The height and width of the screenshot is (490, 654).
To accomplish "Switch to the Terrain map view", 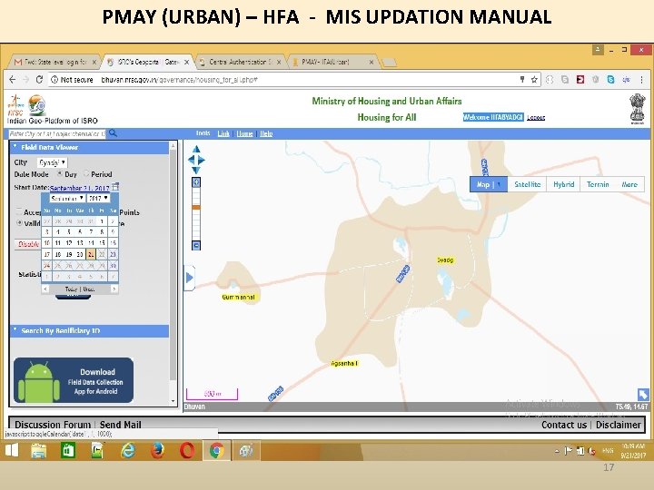I will [598, 184].
